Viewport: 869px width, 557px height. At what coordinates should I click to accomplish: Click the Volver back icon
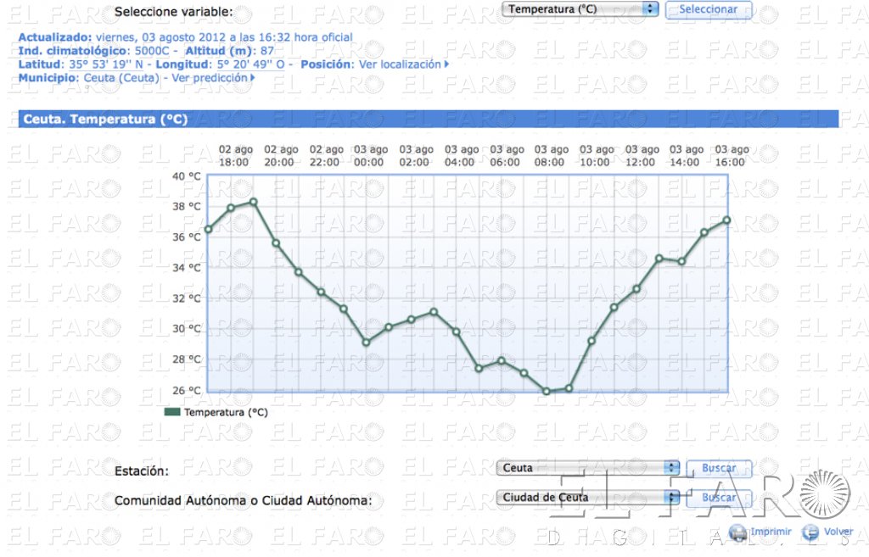tap(810, 532)
